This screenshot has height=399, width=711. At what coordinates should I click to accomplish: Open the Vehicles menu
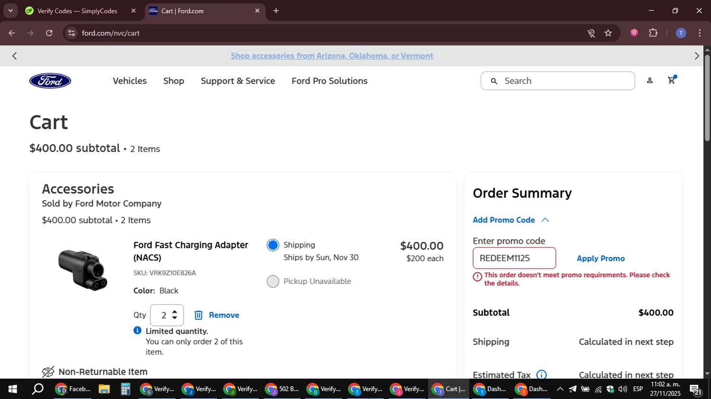130,81
